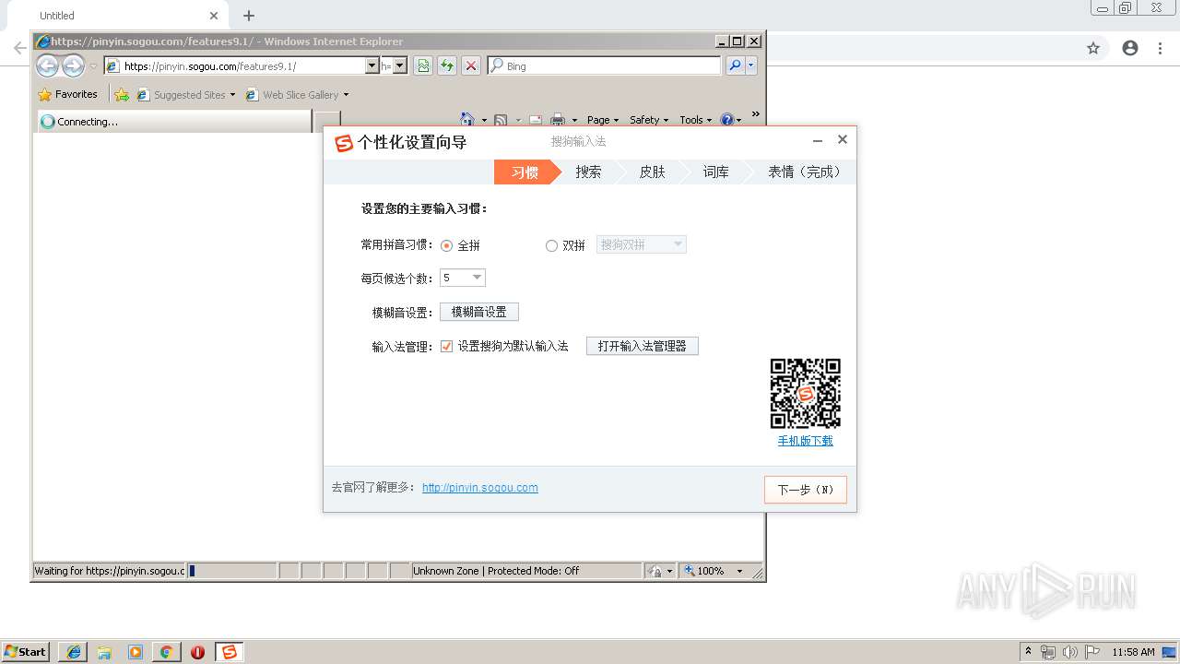Open IE zoom level 100% dropdown arrow
Screen dimensions: 1180x664
(739, 571)
